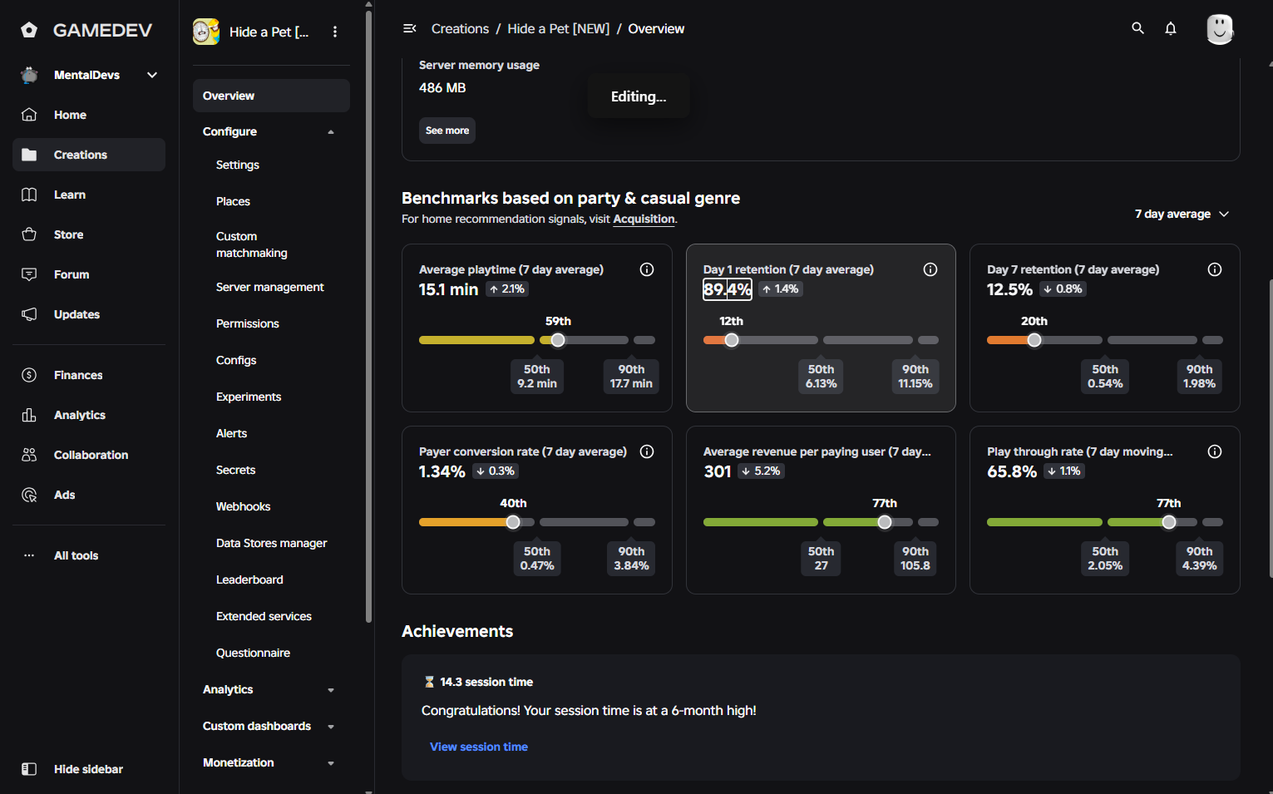Image resolution: width=1273 pixels, height=794 pixels.
Task: Open the user avatar menu
Action: tap(1220, 29)
